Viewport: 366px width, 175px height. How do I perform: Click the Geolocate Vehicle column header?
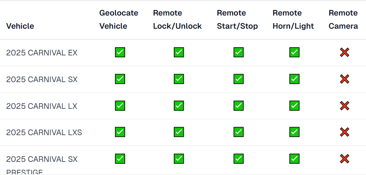coord(119,20)
